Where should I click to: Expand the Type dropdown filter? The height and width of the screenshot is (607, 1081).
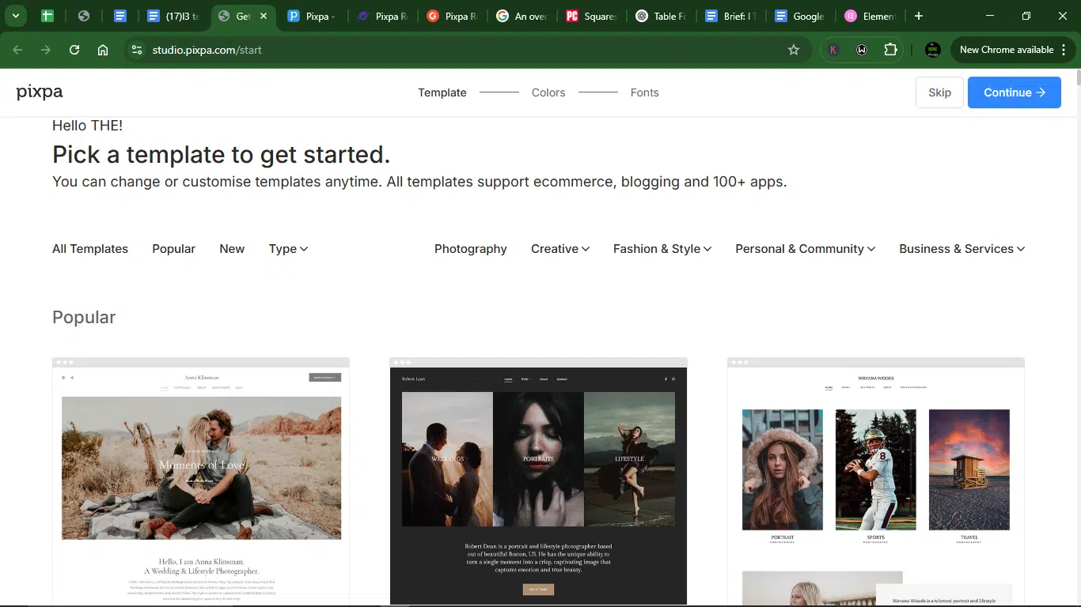click(288, 249)
